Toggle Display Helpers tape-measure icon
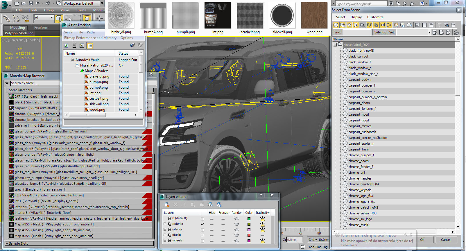 point(363,25)
